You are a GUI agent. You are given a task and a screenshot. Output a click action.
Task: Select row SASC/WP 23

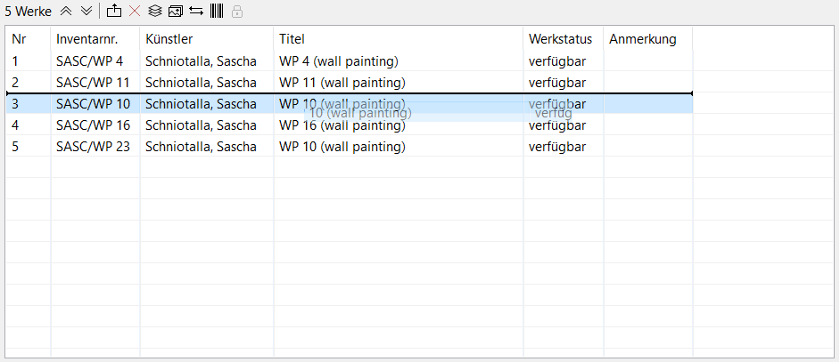(x=350, y=147)
